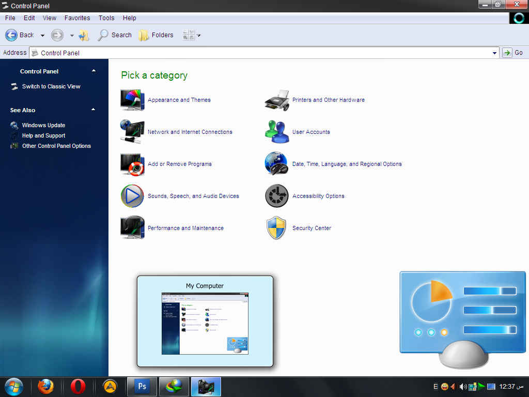The height and width of the screenshot is (397, 529).
Task: Open the File menu
Action: (10, 18)
